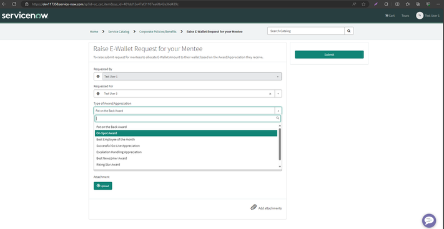The image size is (444, 229).
Task: Open browser Extensions puzzle icon
Action: 386,4
